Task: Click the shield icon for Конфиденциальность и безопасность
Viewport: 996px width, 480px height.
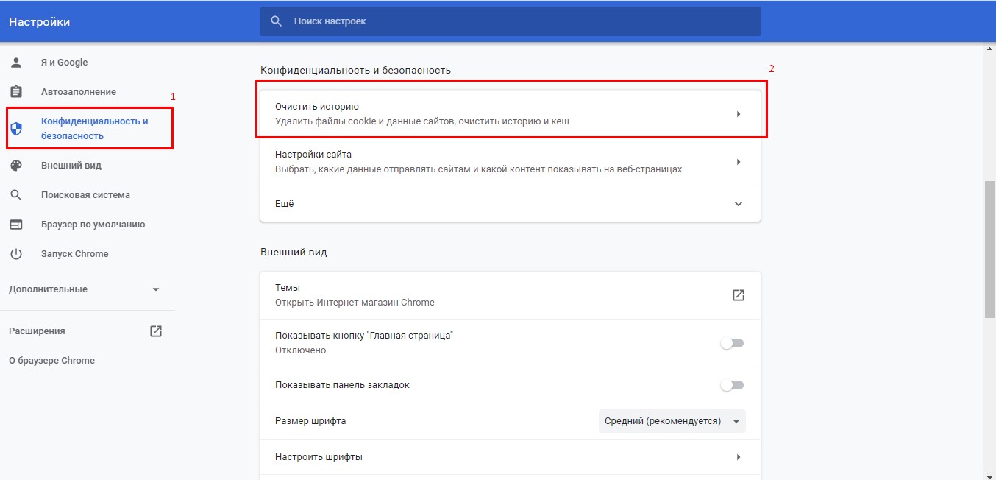Action: coord(16,129)
